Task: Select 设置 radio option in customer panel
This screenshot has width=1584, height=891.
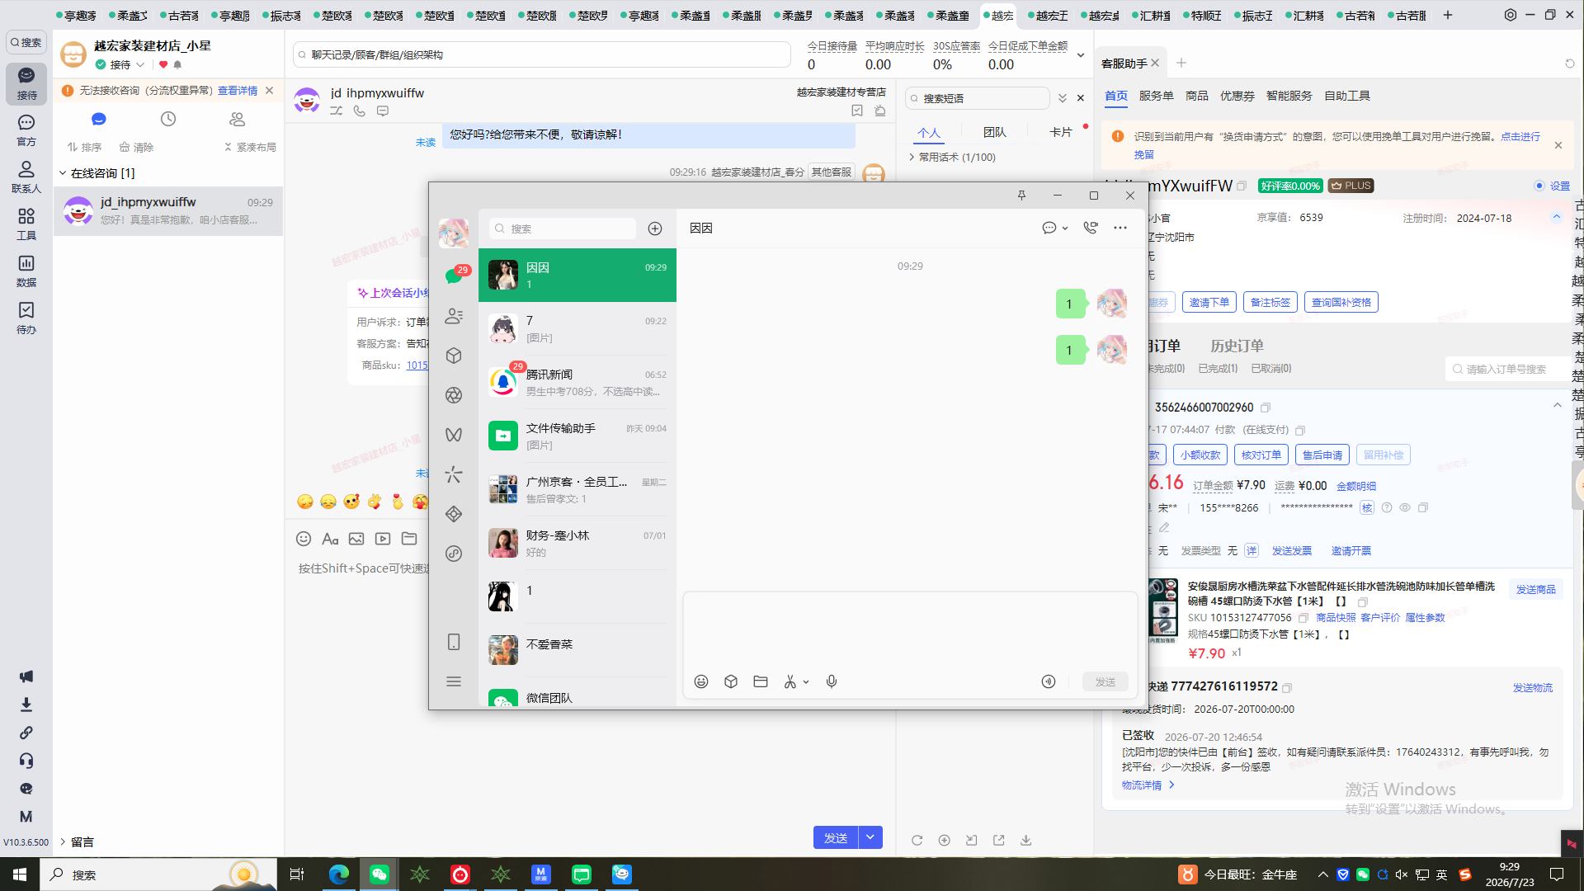Action: click(x=1539, y=186)
